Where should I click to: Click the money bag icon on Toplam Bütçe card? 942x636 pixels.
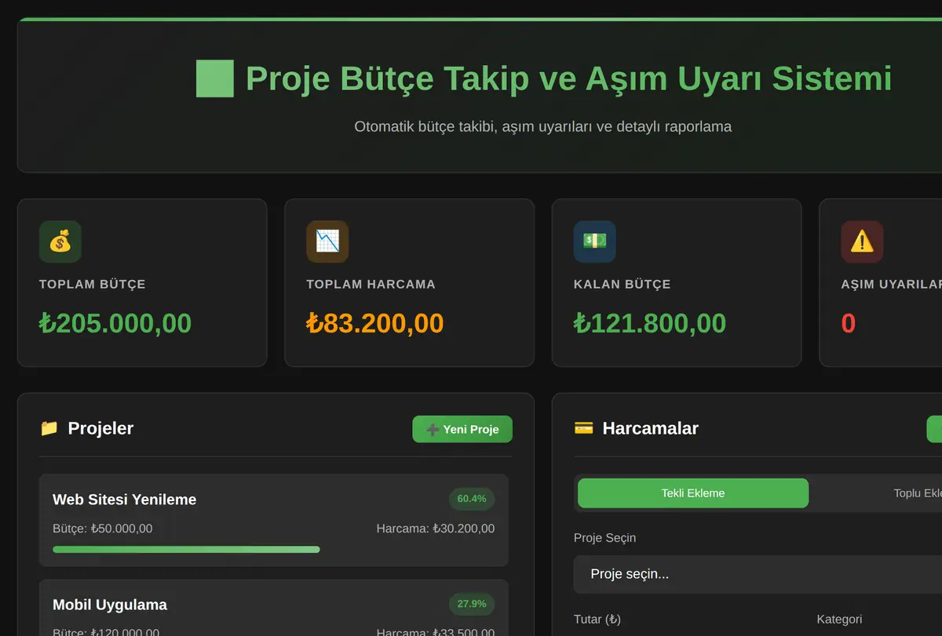click(60, 242)
